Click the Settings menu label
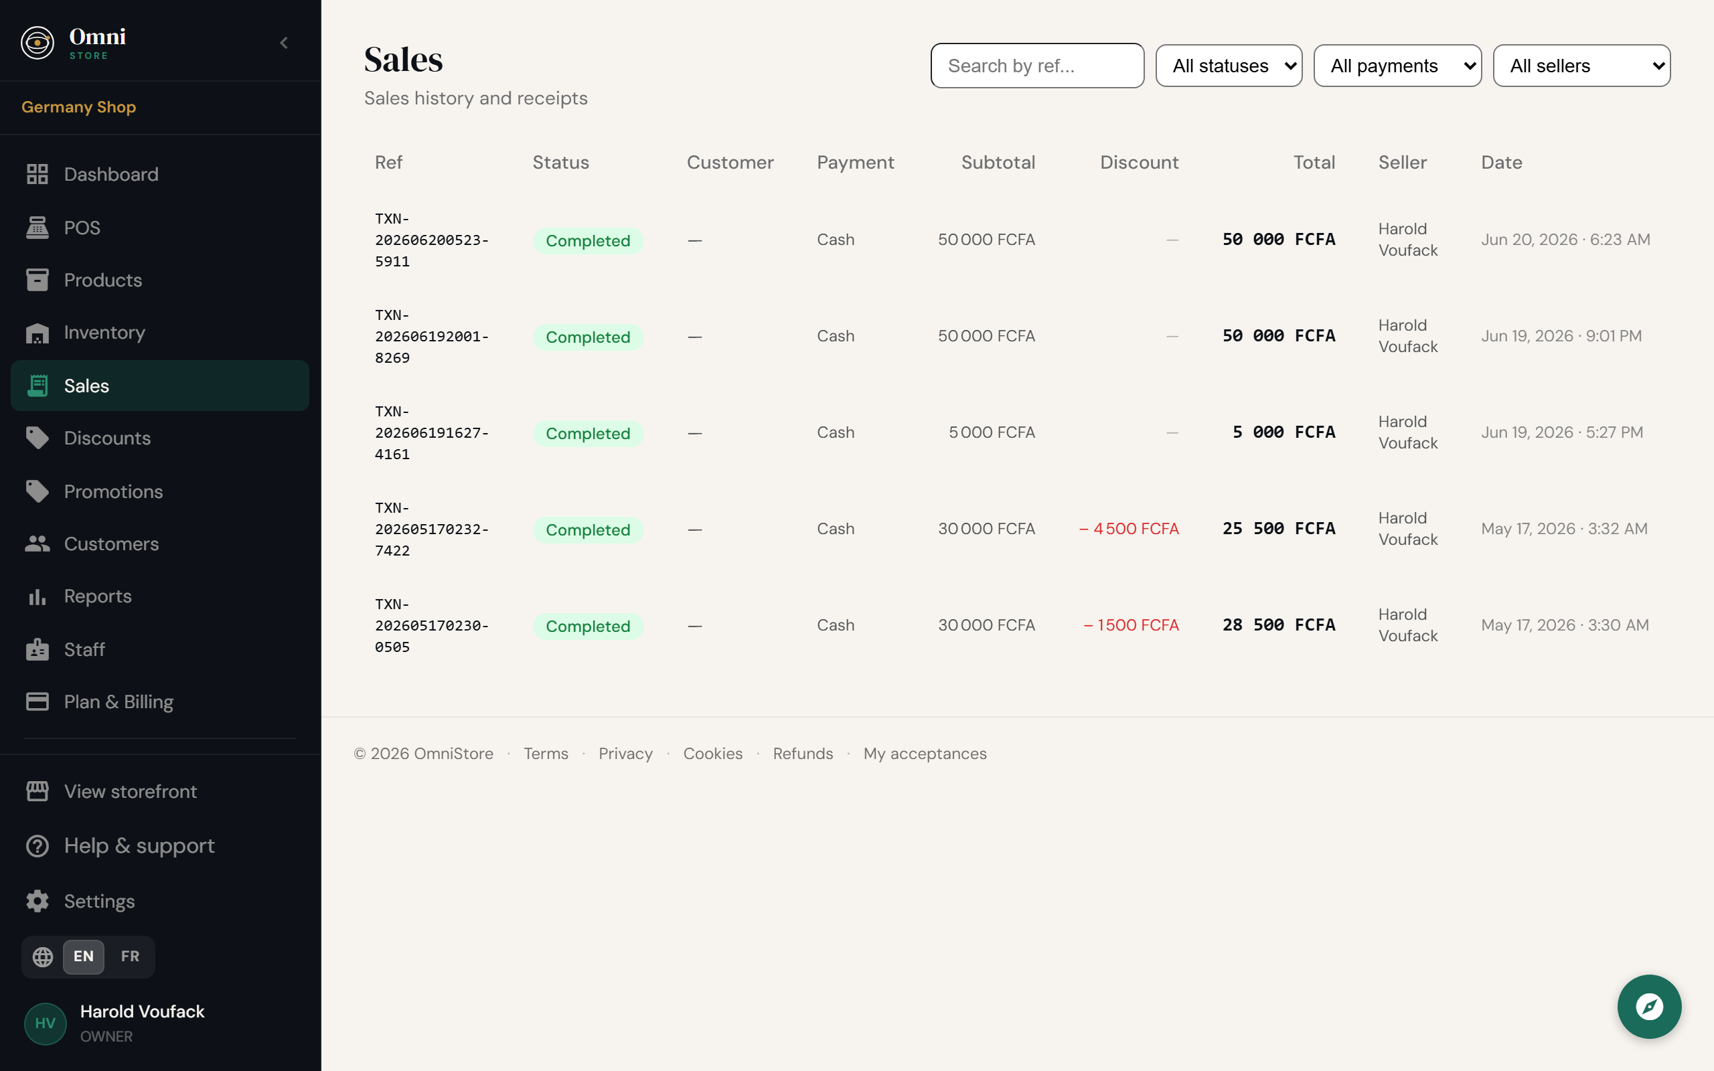This screenshot has width=1714, height=1071. point(99,901)
